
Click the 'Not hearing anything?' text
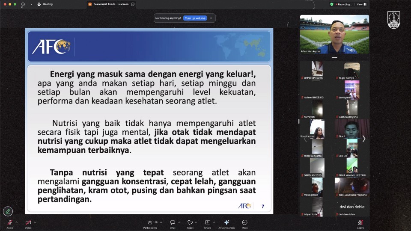[168, 18]
